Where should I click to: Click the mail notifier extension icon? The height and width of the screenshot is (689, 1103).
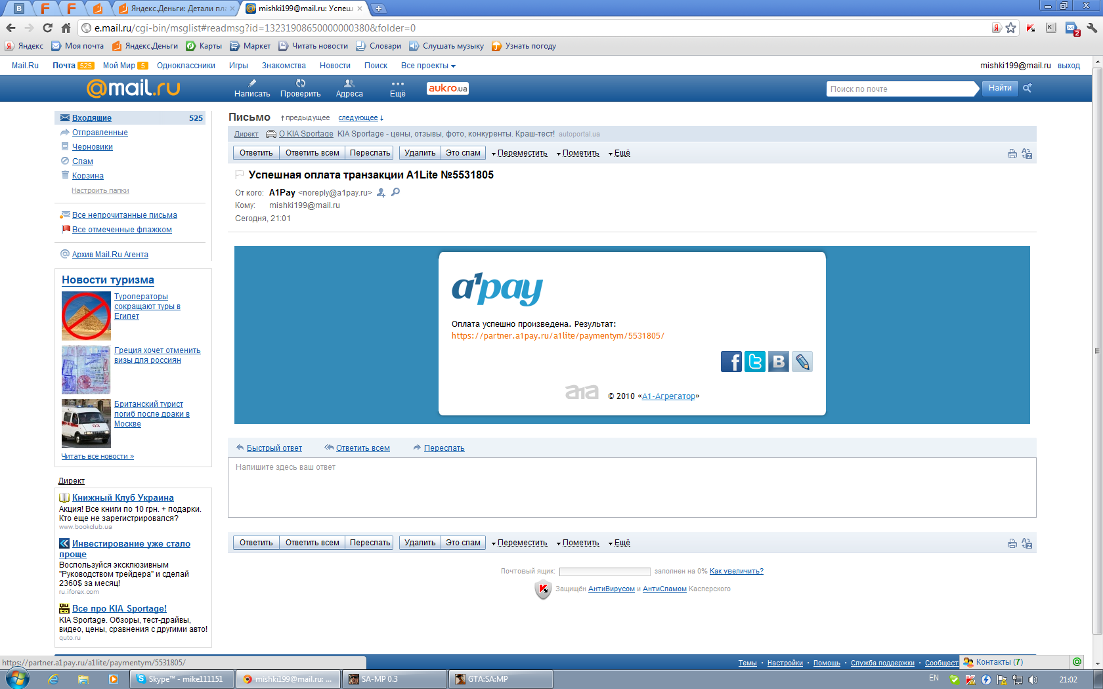point(1072,28)
